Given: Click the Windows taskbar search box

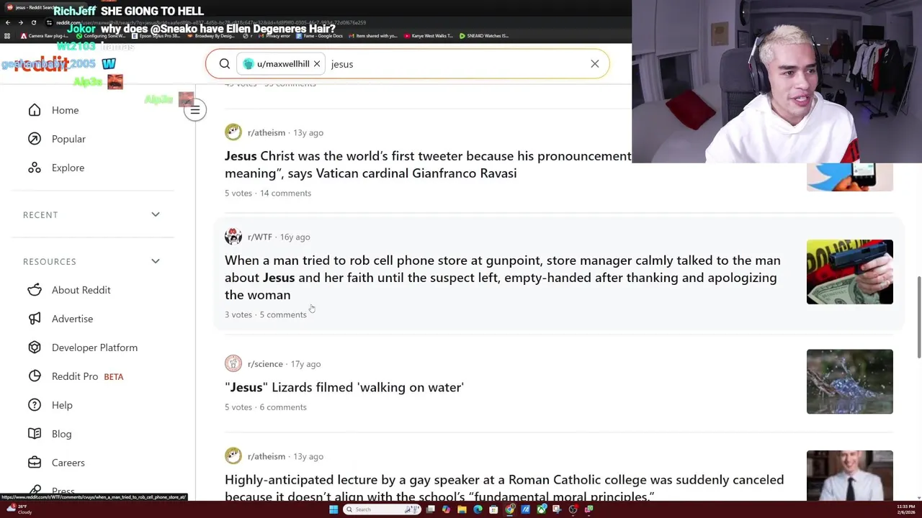Looking at the screenshot, I should (x=382, y=509).
